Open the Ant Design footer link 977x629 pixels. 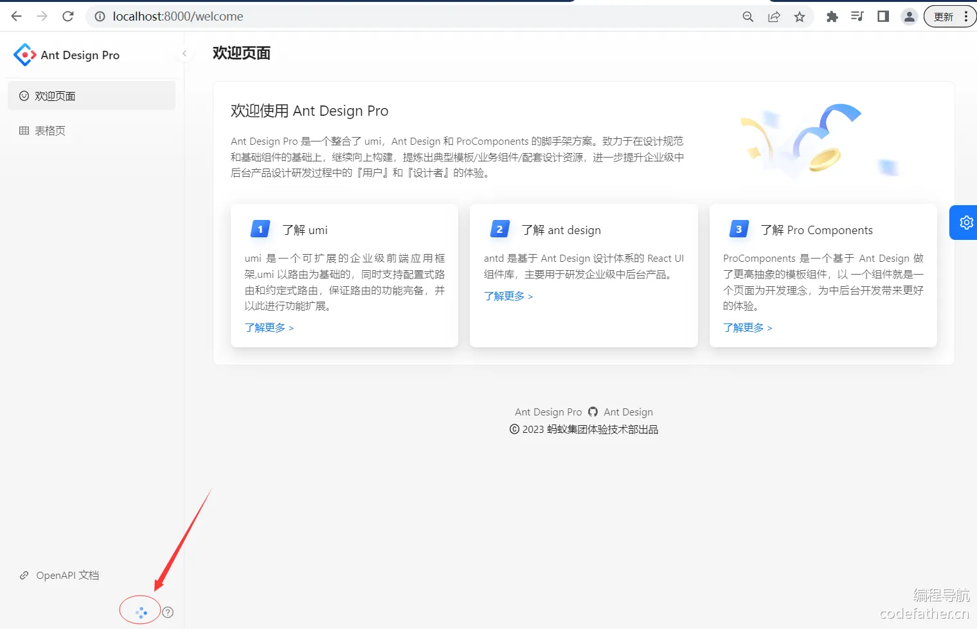pyautogui.click(x=628, y=412)
